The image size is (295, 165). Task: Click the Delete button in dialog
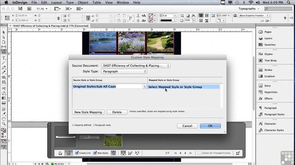tap(117, 112)
